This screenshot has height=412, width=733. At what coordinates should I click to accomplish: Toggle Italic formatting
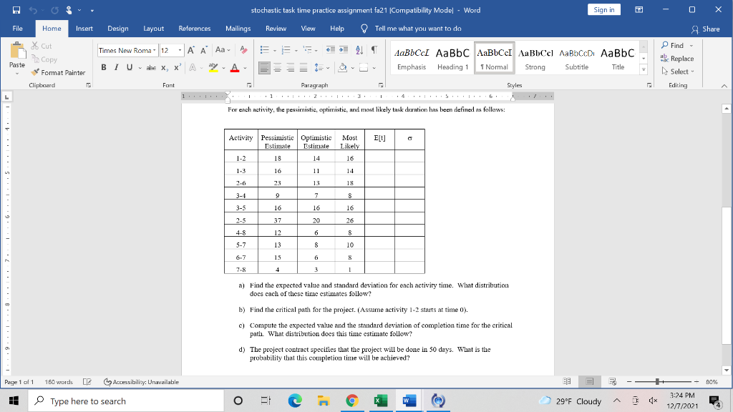point(116,67)
